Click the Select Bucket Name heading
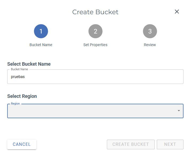This screenshot has width=191, height=156. [x=29, y=64]
